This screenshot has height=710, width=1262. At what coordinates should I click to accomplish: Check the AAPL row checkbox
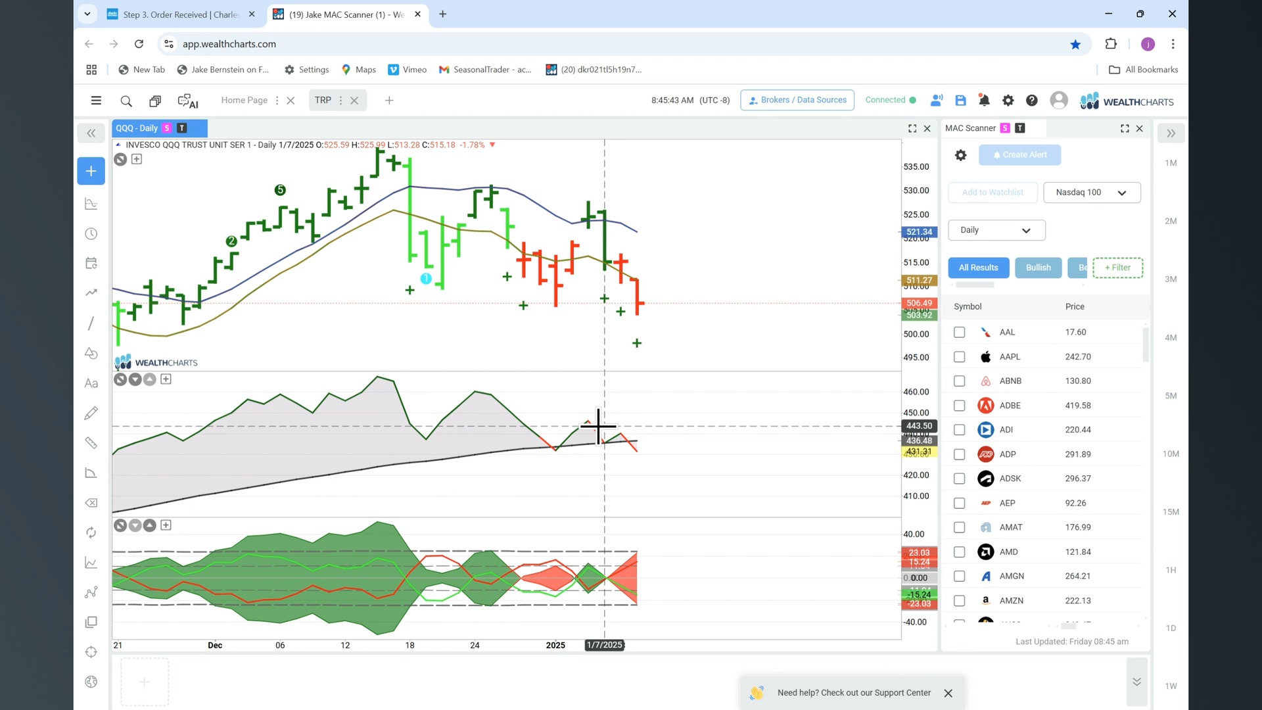click(x=959, y=356)
